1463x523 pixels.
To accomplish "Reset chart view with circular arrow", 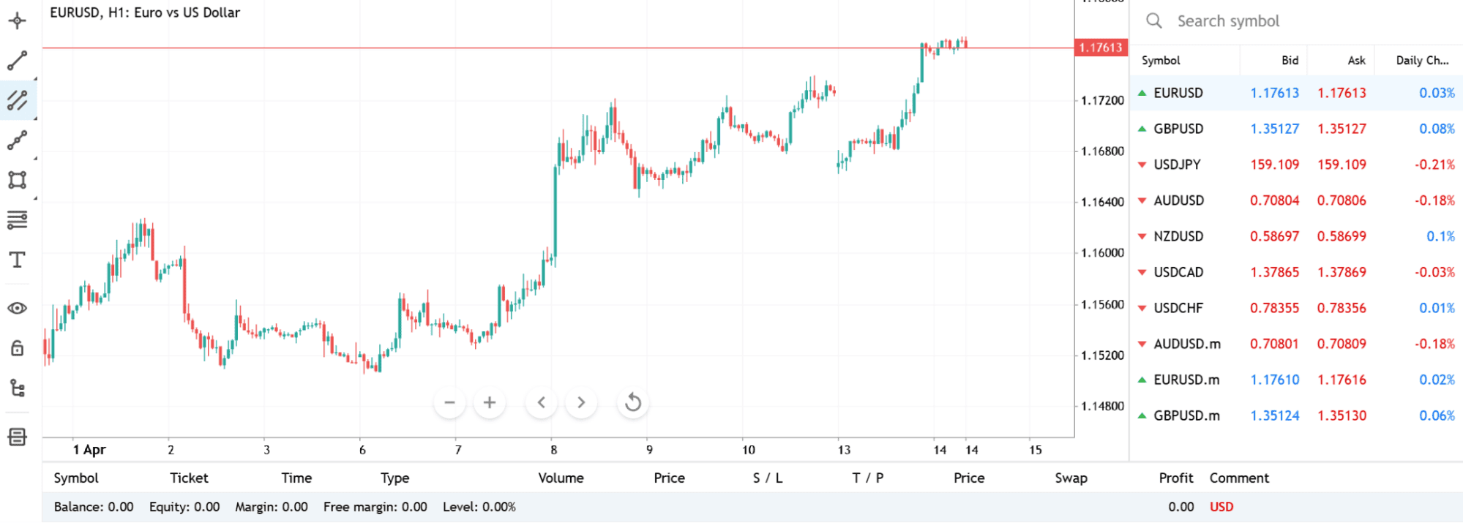I will pyautogui.click(x=633, y=402).
